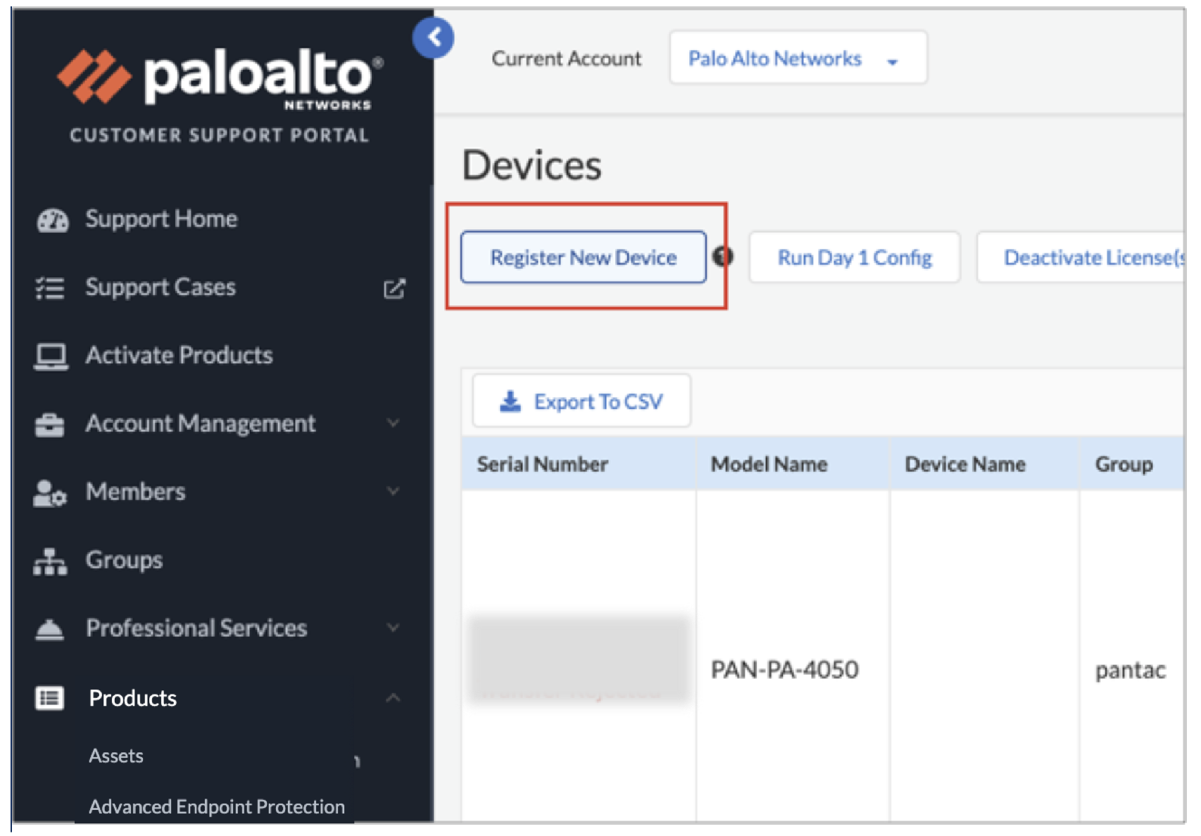
Task: Open Advanced Endpoint Protection submenu item
Action: point(217,806)
